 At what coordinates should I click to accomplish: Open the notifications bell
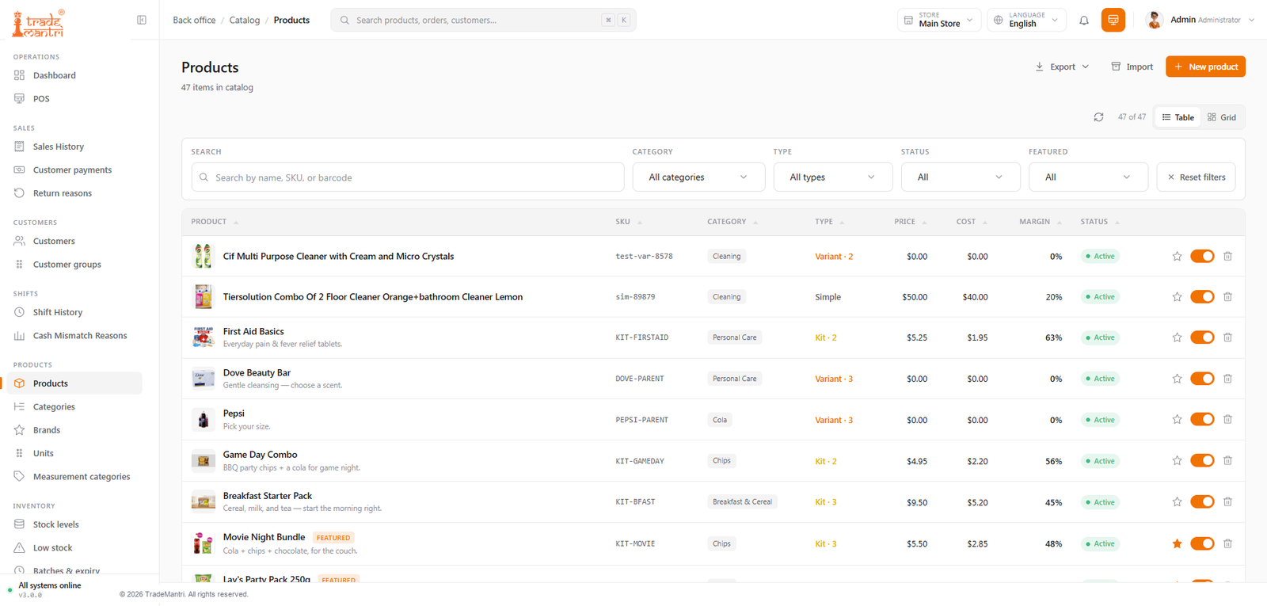[1084, 21]
